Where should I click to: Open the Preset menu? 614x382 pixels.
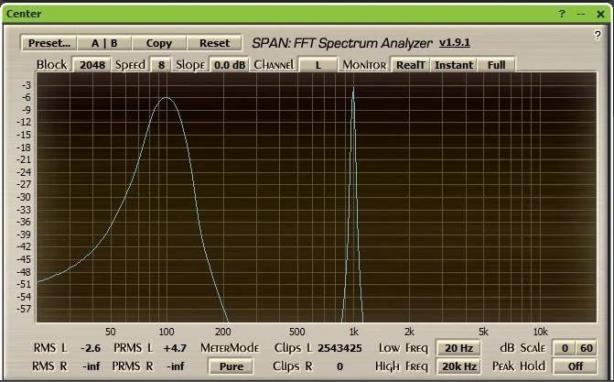[48, 43]
